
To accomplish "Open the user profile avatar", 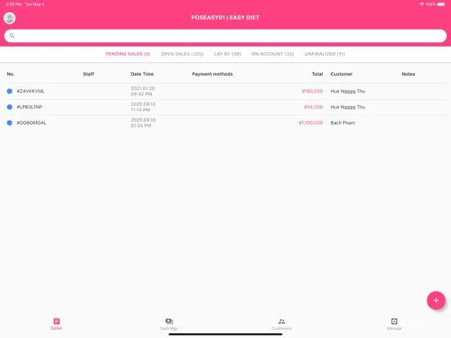I will point(10,18).
